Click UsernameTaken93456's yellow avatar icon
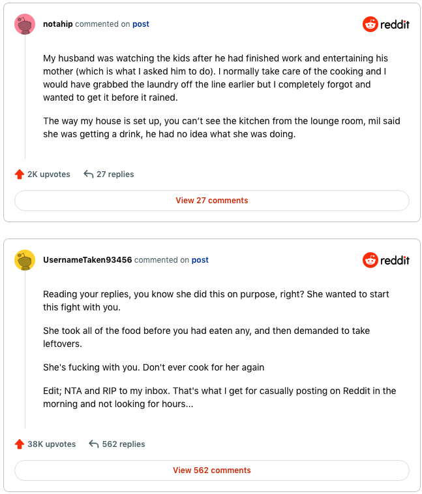Screen dimensions: 422x494 [x=25, y=260]
